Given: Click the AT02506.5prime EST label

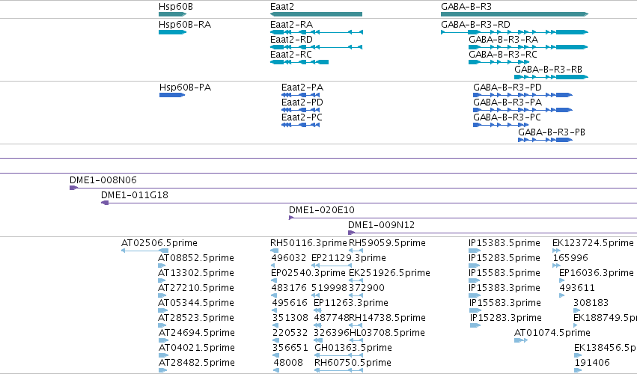Looking at the screenshot, I should [159, 243].
